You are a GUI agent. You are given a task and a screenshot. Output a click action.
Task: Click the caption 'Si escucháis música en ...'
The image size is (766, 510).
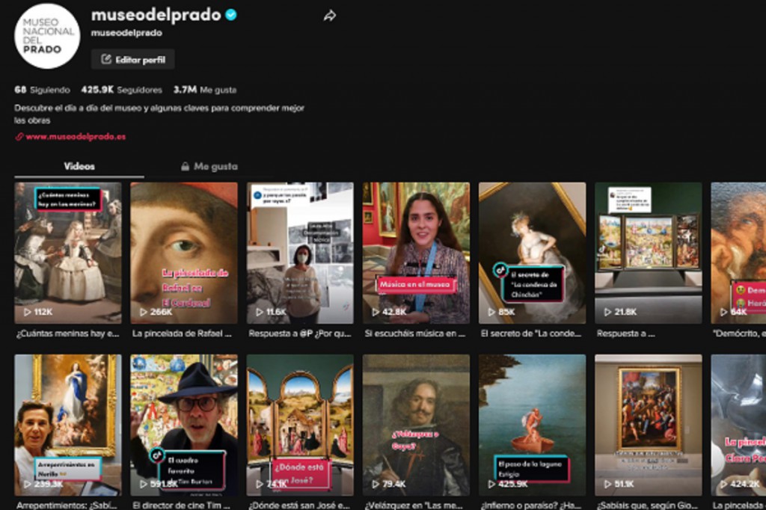click(414, 334)
